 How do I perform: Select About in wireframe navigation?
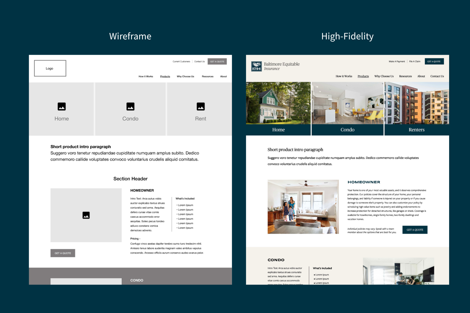pyautogui.click(x=224, y=76)
